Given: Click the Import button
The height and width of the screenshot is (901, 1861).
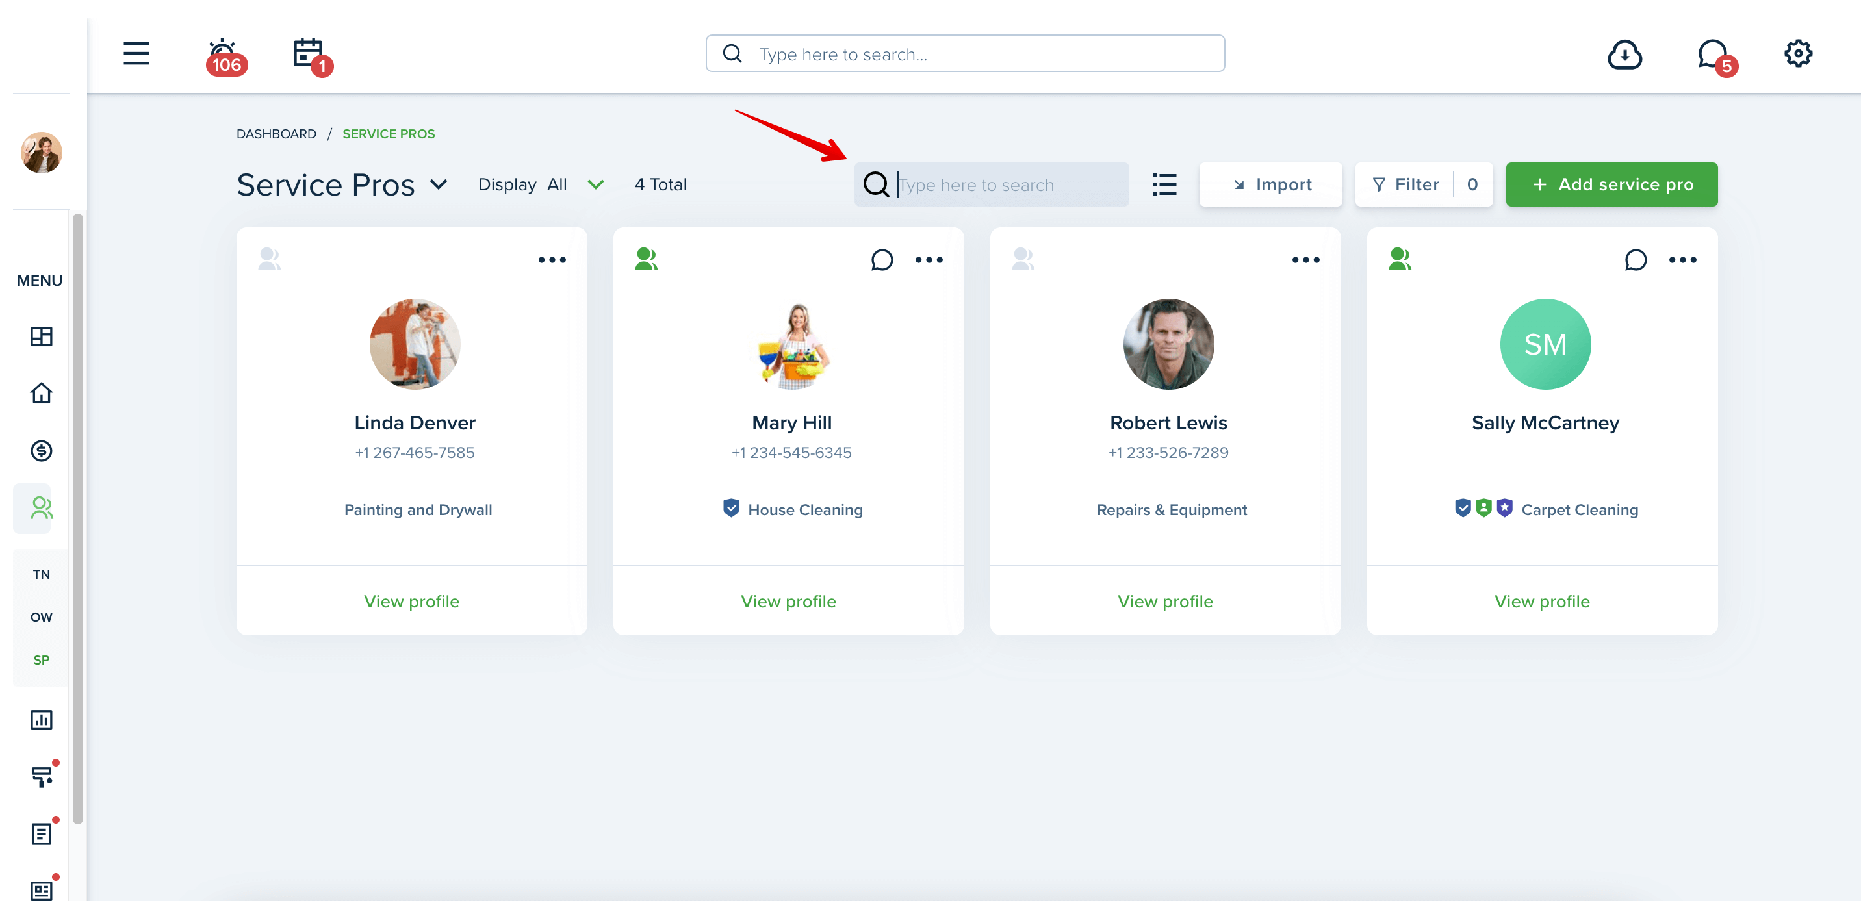Looking at the screenshot, I should click(1270, 185).
